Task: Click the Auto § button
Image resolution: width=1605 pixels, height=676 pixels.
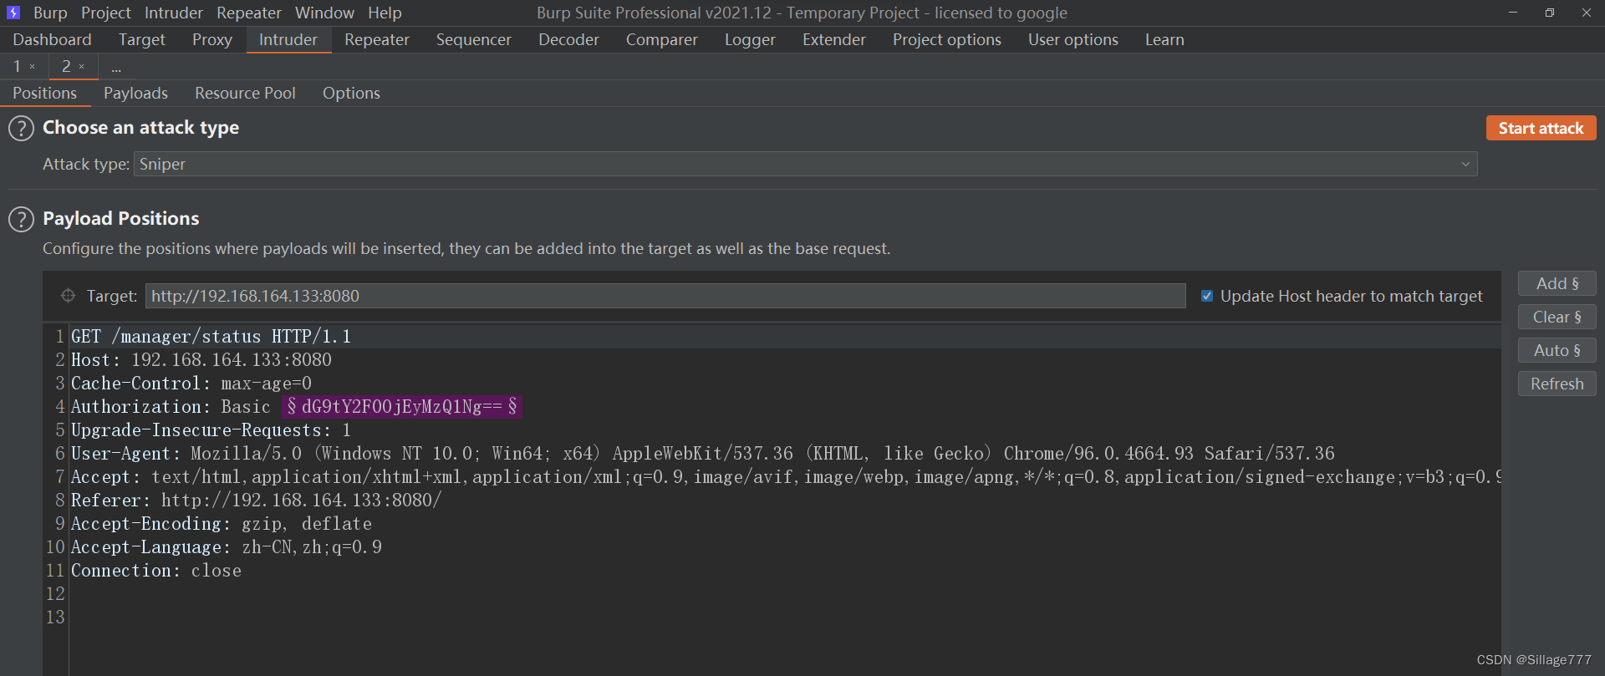Action: (x=1557, y=350)
